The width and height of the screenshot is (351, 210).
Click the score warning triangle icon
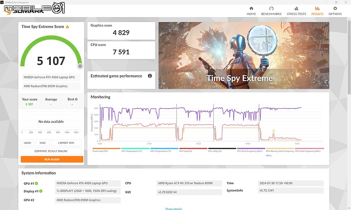click(67, 27)
